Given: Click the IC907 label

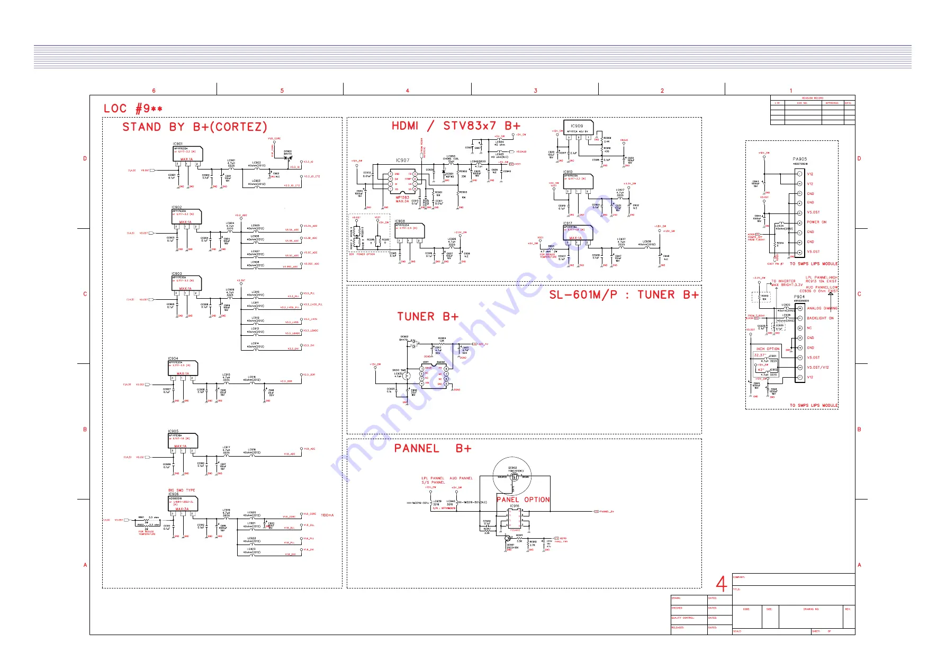Looking at the screenshot, I should pyautogui.click(x=402, y=160).
